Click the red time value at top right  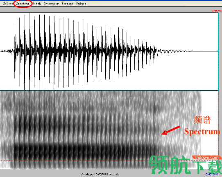click(217, 11)
